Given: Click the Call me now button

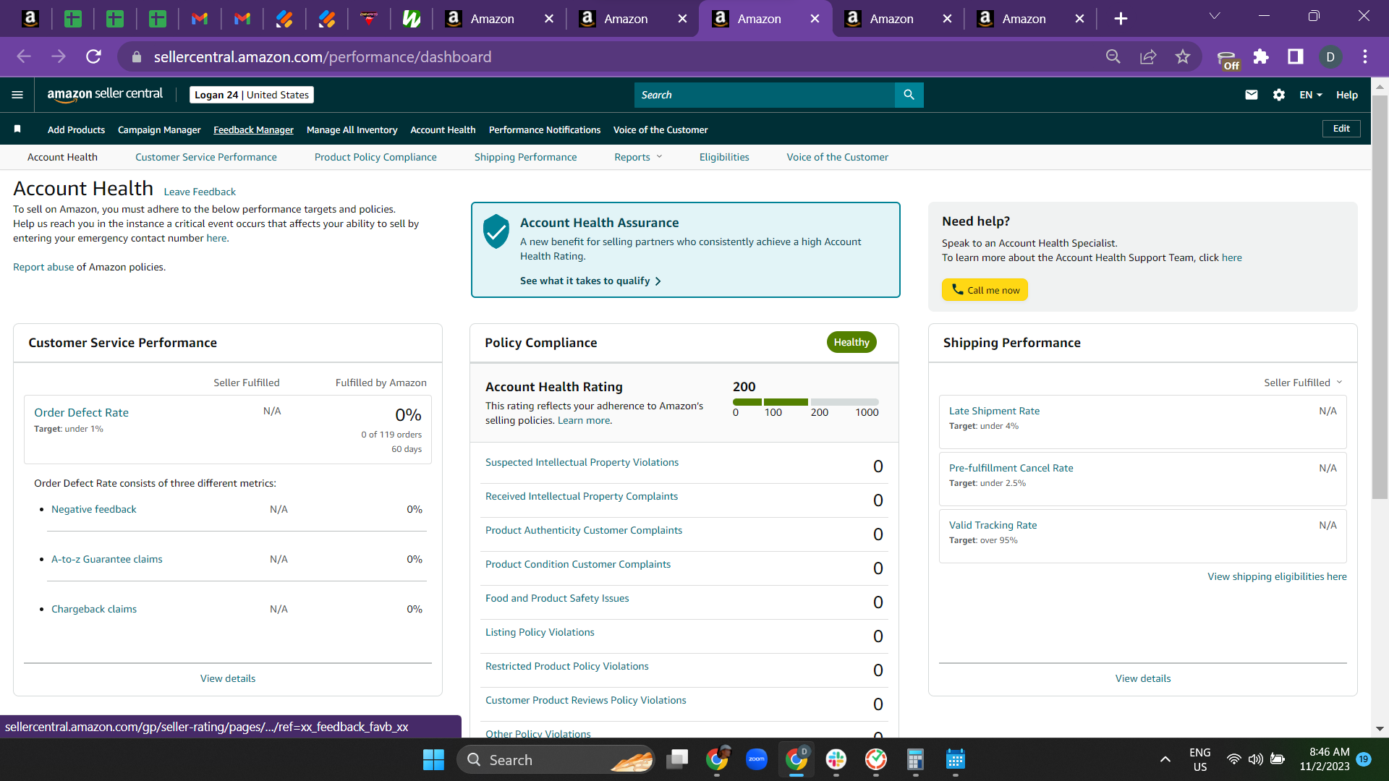Looking at the screenshot, I should coord(985,290).
